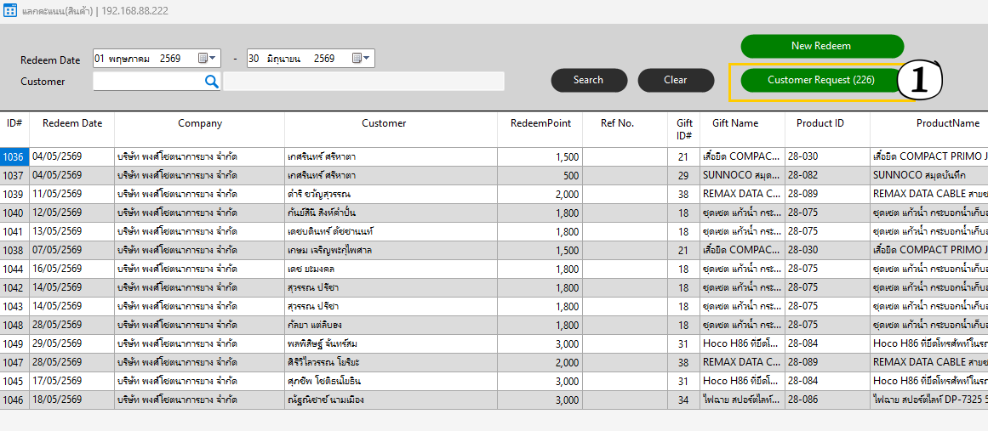988x431 pixels.
Task: Click the Product ID column header
Action: click(x=820, y=123)
